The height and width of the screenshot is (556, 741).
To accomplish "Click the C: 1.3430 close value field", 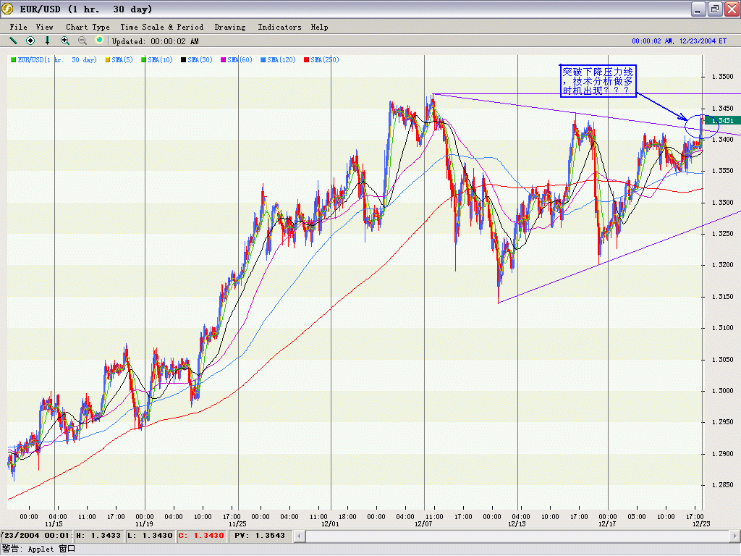I will (201, 536).
